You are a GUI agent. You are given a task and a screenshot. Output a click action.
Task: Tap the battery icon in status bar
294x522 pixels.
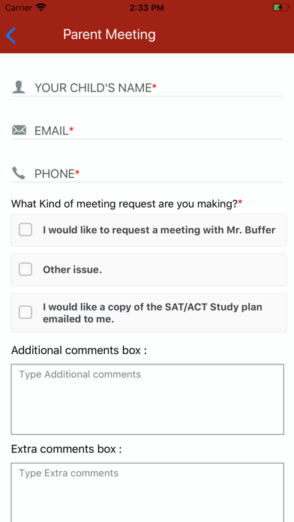pos(280,7)
